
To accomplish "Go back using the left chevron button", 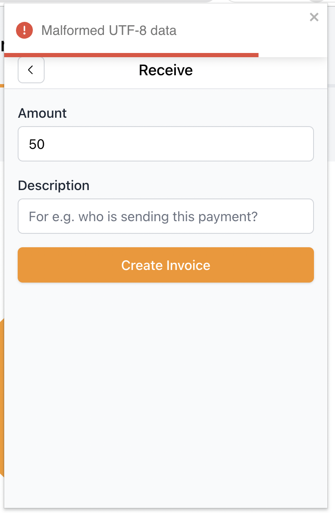I will (x=31, y=70).
